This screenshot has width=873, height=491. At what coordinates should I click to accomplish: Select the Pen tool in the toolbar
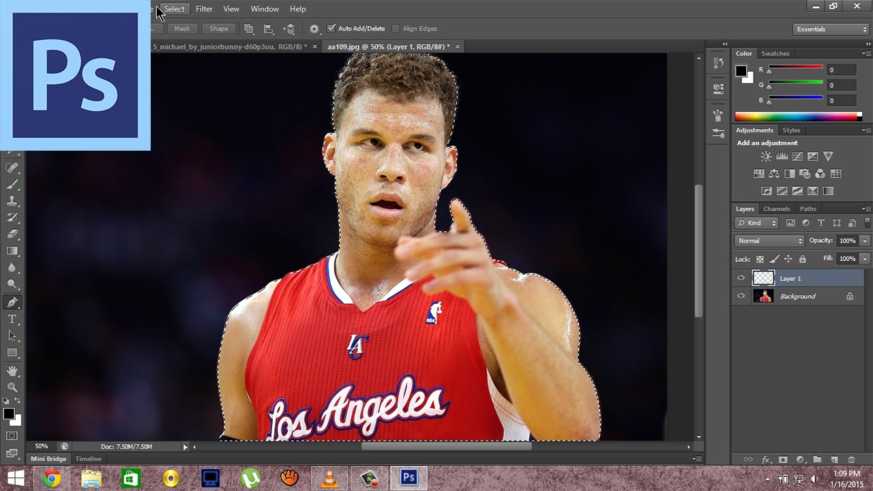[x=12, y=302]
